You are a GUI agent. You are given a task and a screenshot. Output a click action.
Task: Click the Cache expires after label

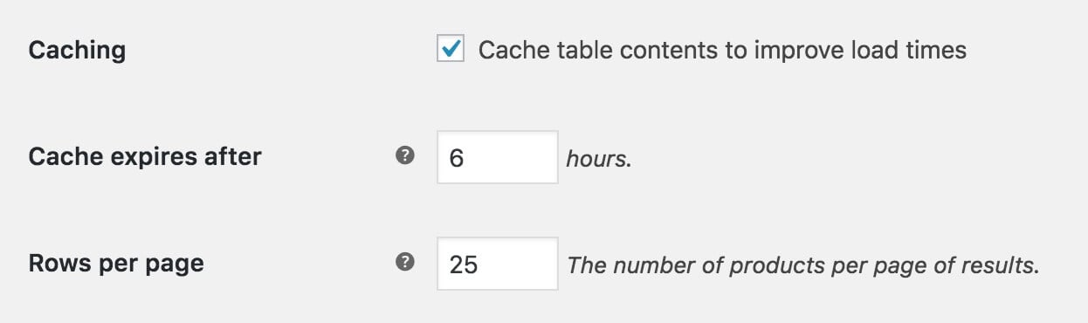[145, 157]
